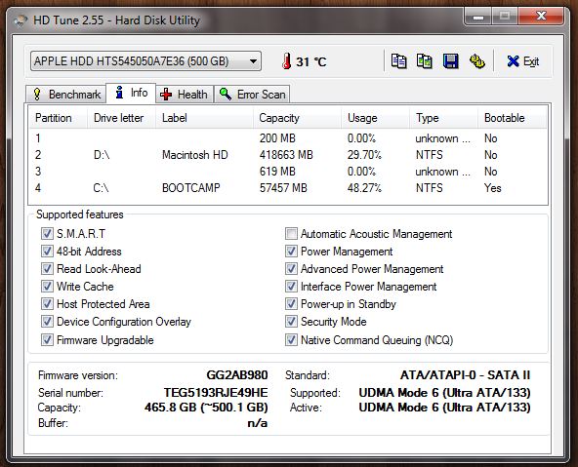Switch to the Benchmark tab
The width and height of the screenshot is (578, 467).
pos(66,95)
